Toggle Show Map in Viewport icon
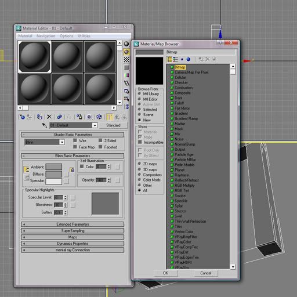This screenshot has height=297, width=297. click(99, 117)
